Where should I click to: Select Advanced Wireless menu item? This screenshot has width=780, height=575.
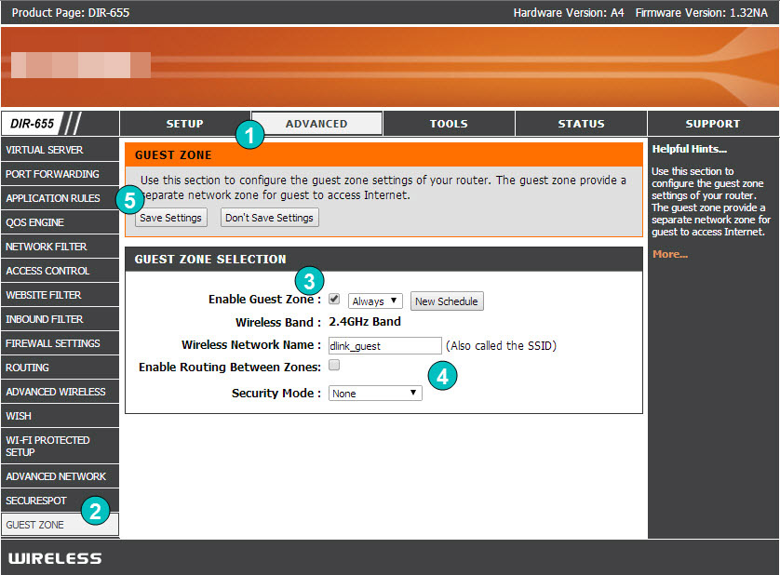pyautogui.click(x=60, y=392)
